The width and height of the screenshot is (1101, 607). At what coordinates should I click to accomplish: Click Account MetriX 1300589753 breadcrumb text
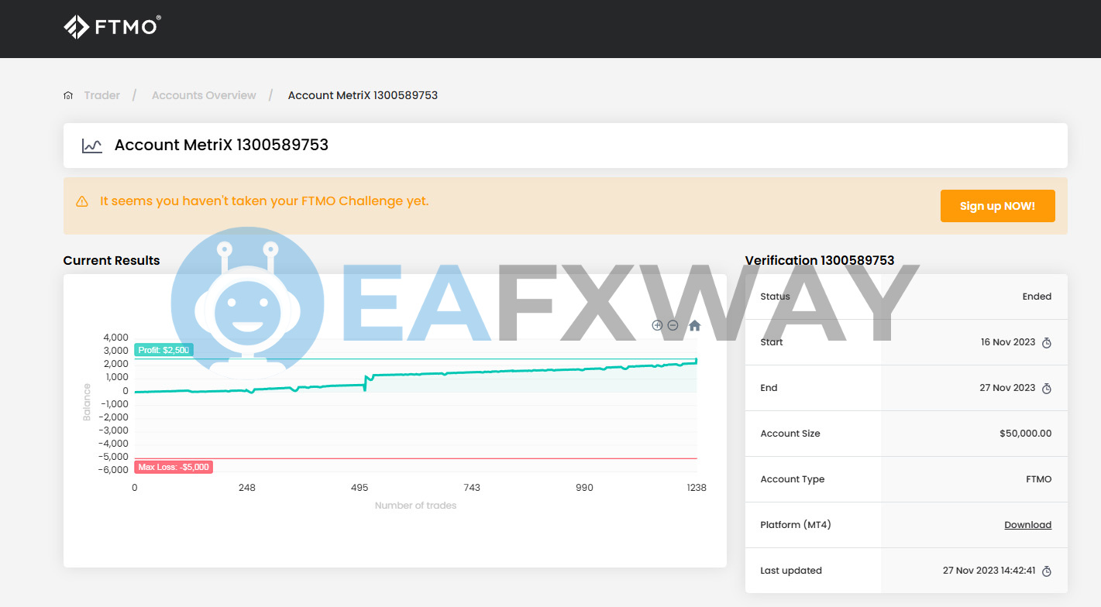click(x=363, y=95)
